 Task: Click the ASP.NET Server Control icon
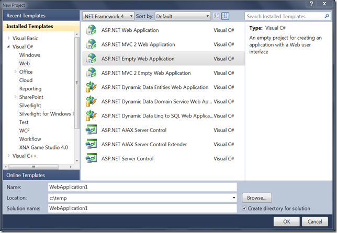(91, 158)
